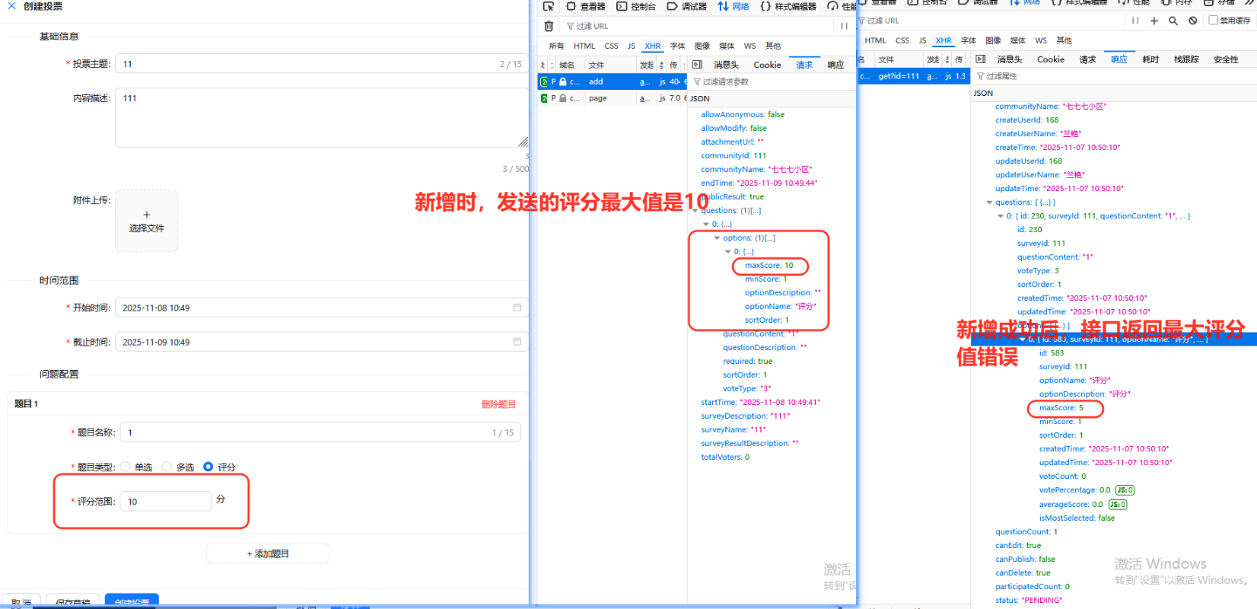Click maxScore: 10 in the request JSON
Screen dimensions: 1257x609
tap(769, 265)
